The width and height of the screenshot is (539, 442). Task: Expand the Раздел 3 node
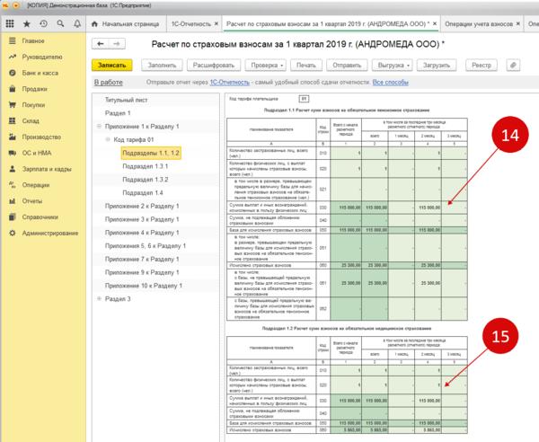[99, 298]
